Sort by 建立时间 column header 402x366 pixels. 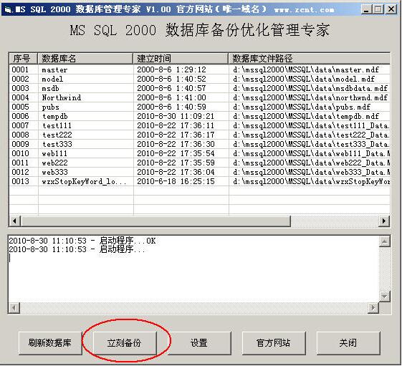pos(181,59)
